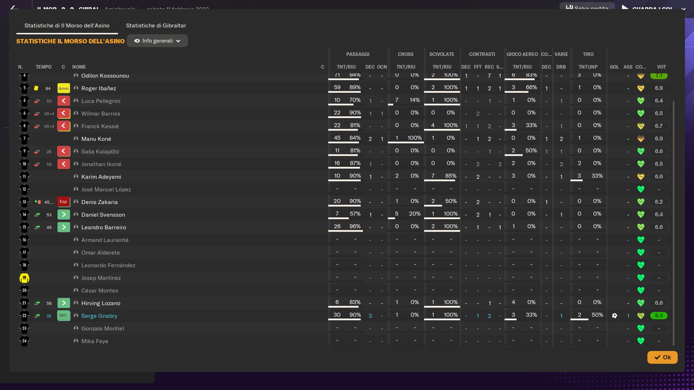Image resolution: width=694 pixels, height=390 pixels.
Task: Click green sub-on badge for Hirving Lozano
Action: click(64, 303)
